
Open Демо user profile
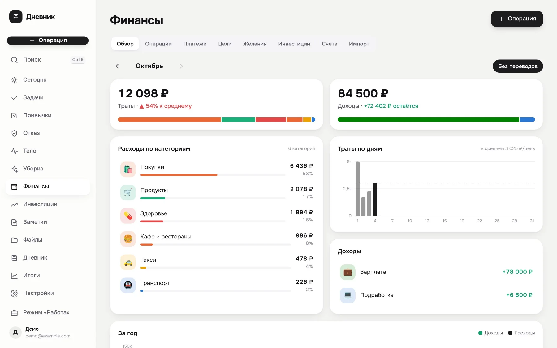pos(48,333)
